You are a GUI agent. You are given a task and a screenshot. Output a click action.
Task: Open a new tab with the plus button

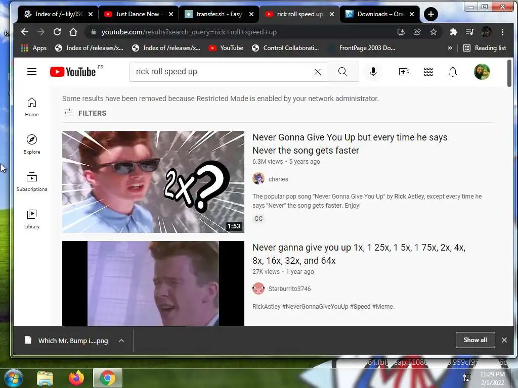pos(431,14)
